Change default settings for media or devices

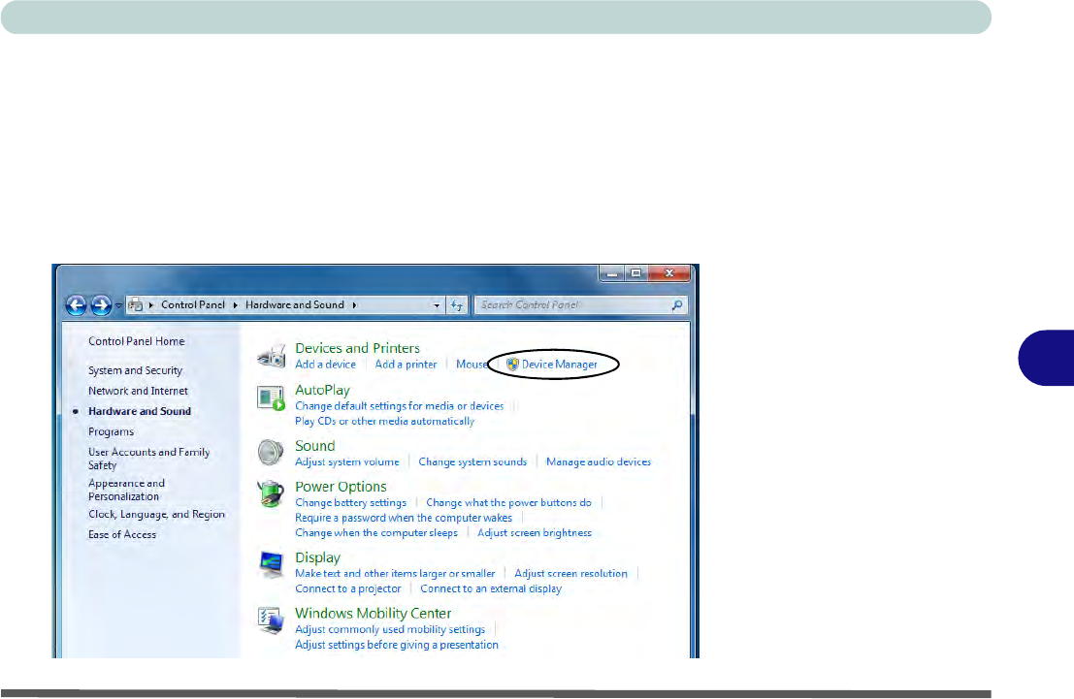point(400,406)
